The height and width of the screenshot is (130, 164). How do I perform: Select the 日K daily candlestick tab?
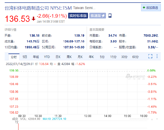click(58, 57)
